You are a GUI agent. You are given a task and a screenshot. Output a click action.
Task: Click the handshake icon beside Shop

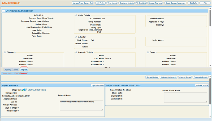pyautogui.click(x=19, y=90)
